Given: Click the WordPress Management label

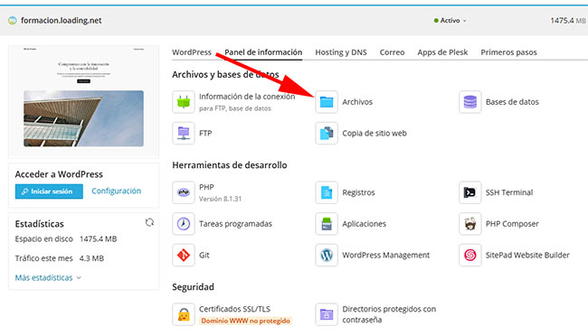Looking at the screenshot, I should [386, 255].
